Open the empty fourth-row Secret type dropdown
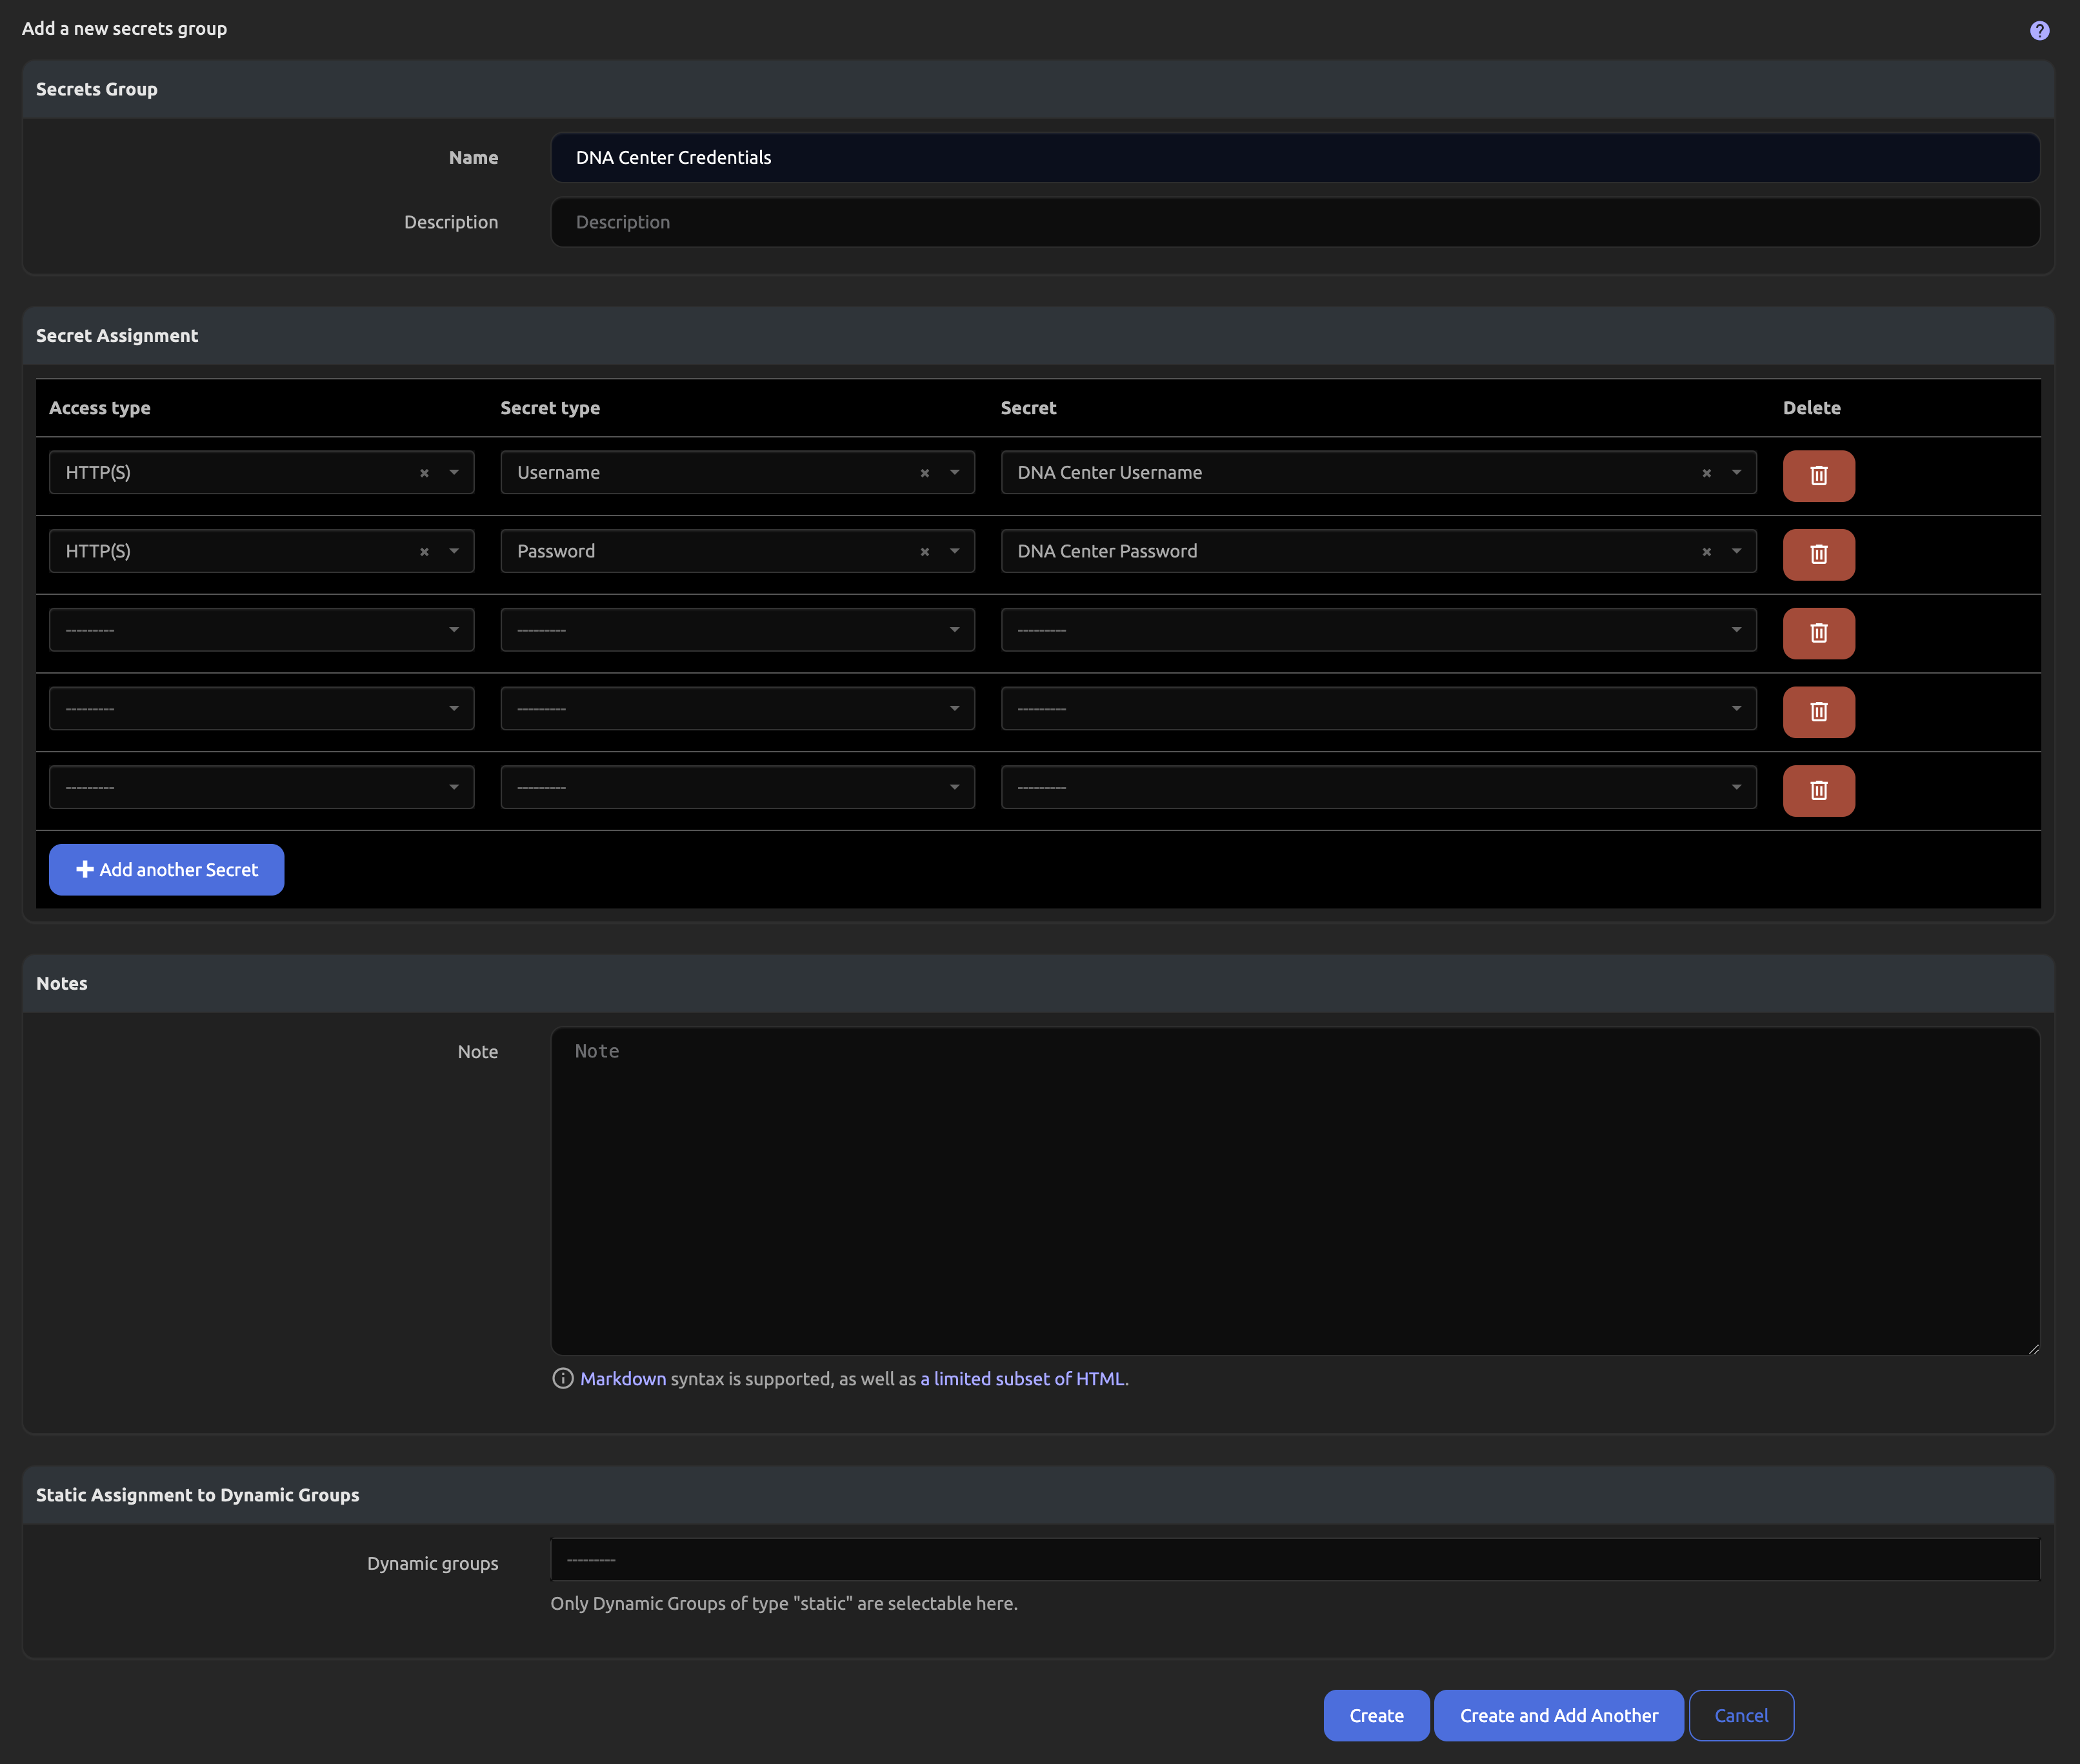 [x=737, y=709]
